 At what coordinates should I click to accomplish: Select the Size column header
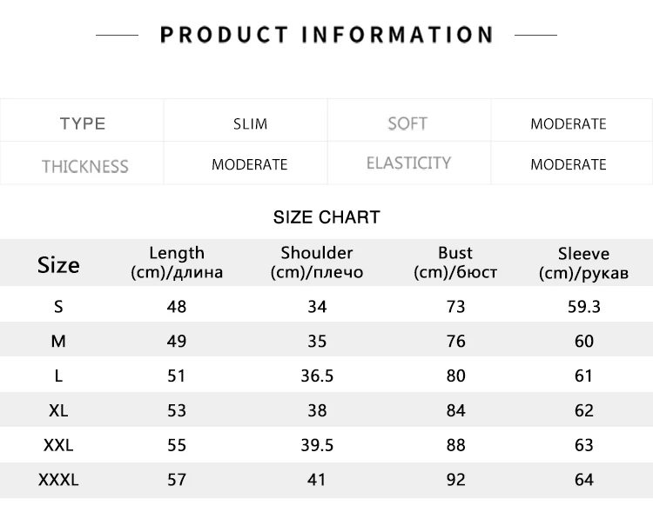coord(58,264)
